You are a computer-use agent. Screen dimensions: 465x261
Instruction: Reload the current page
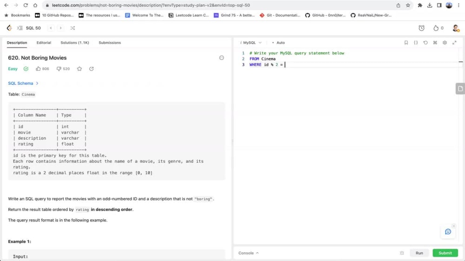pyautogui.click(x=26, y=5)
